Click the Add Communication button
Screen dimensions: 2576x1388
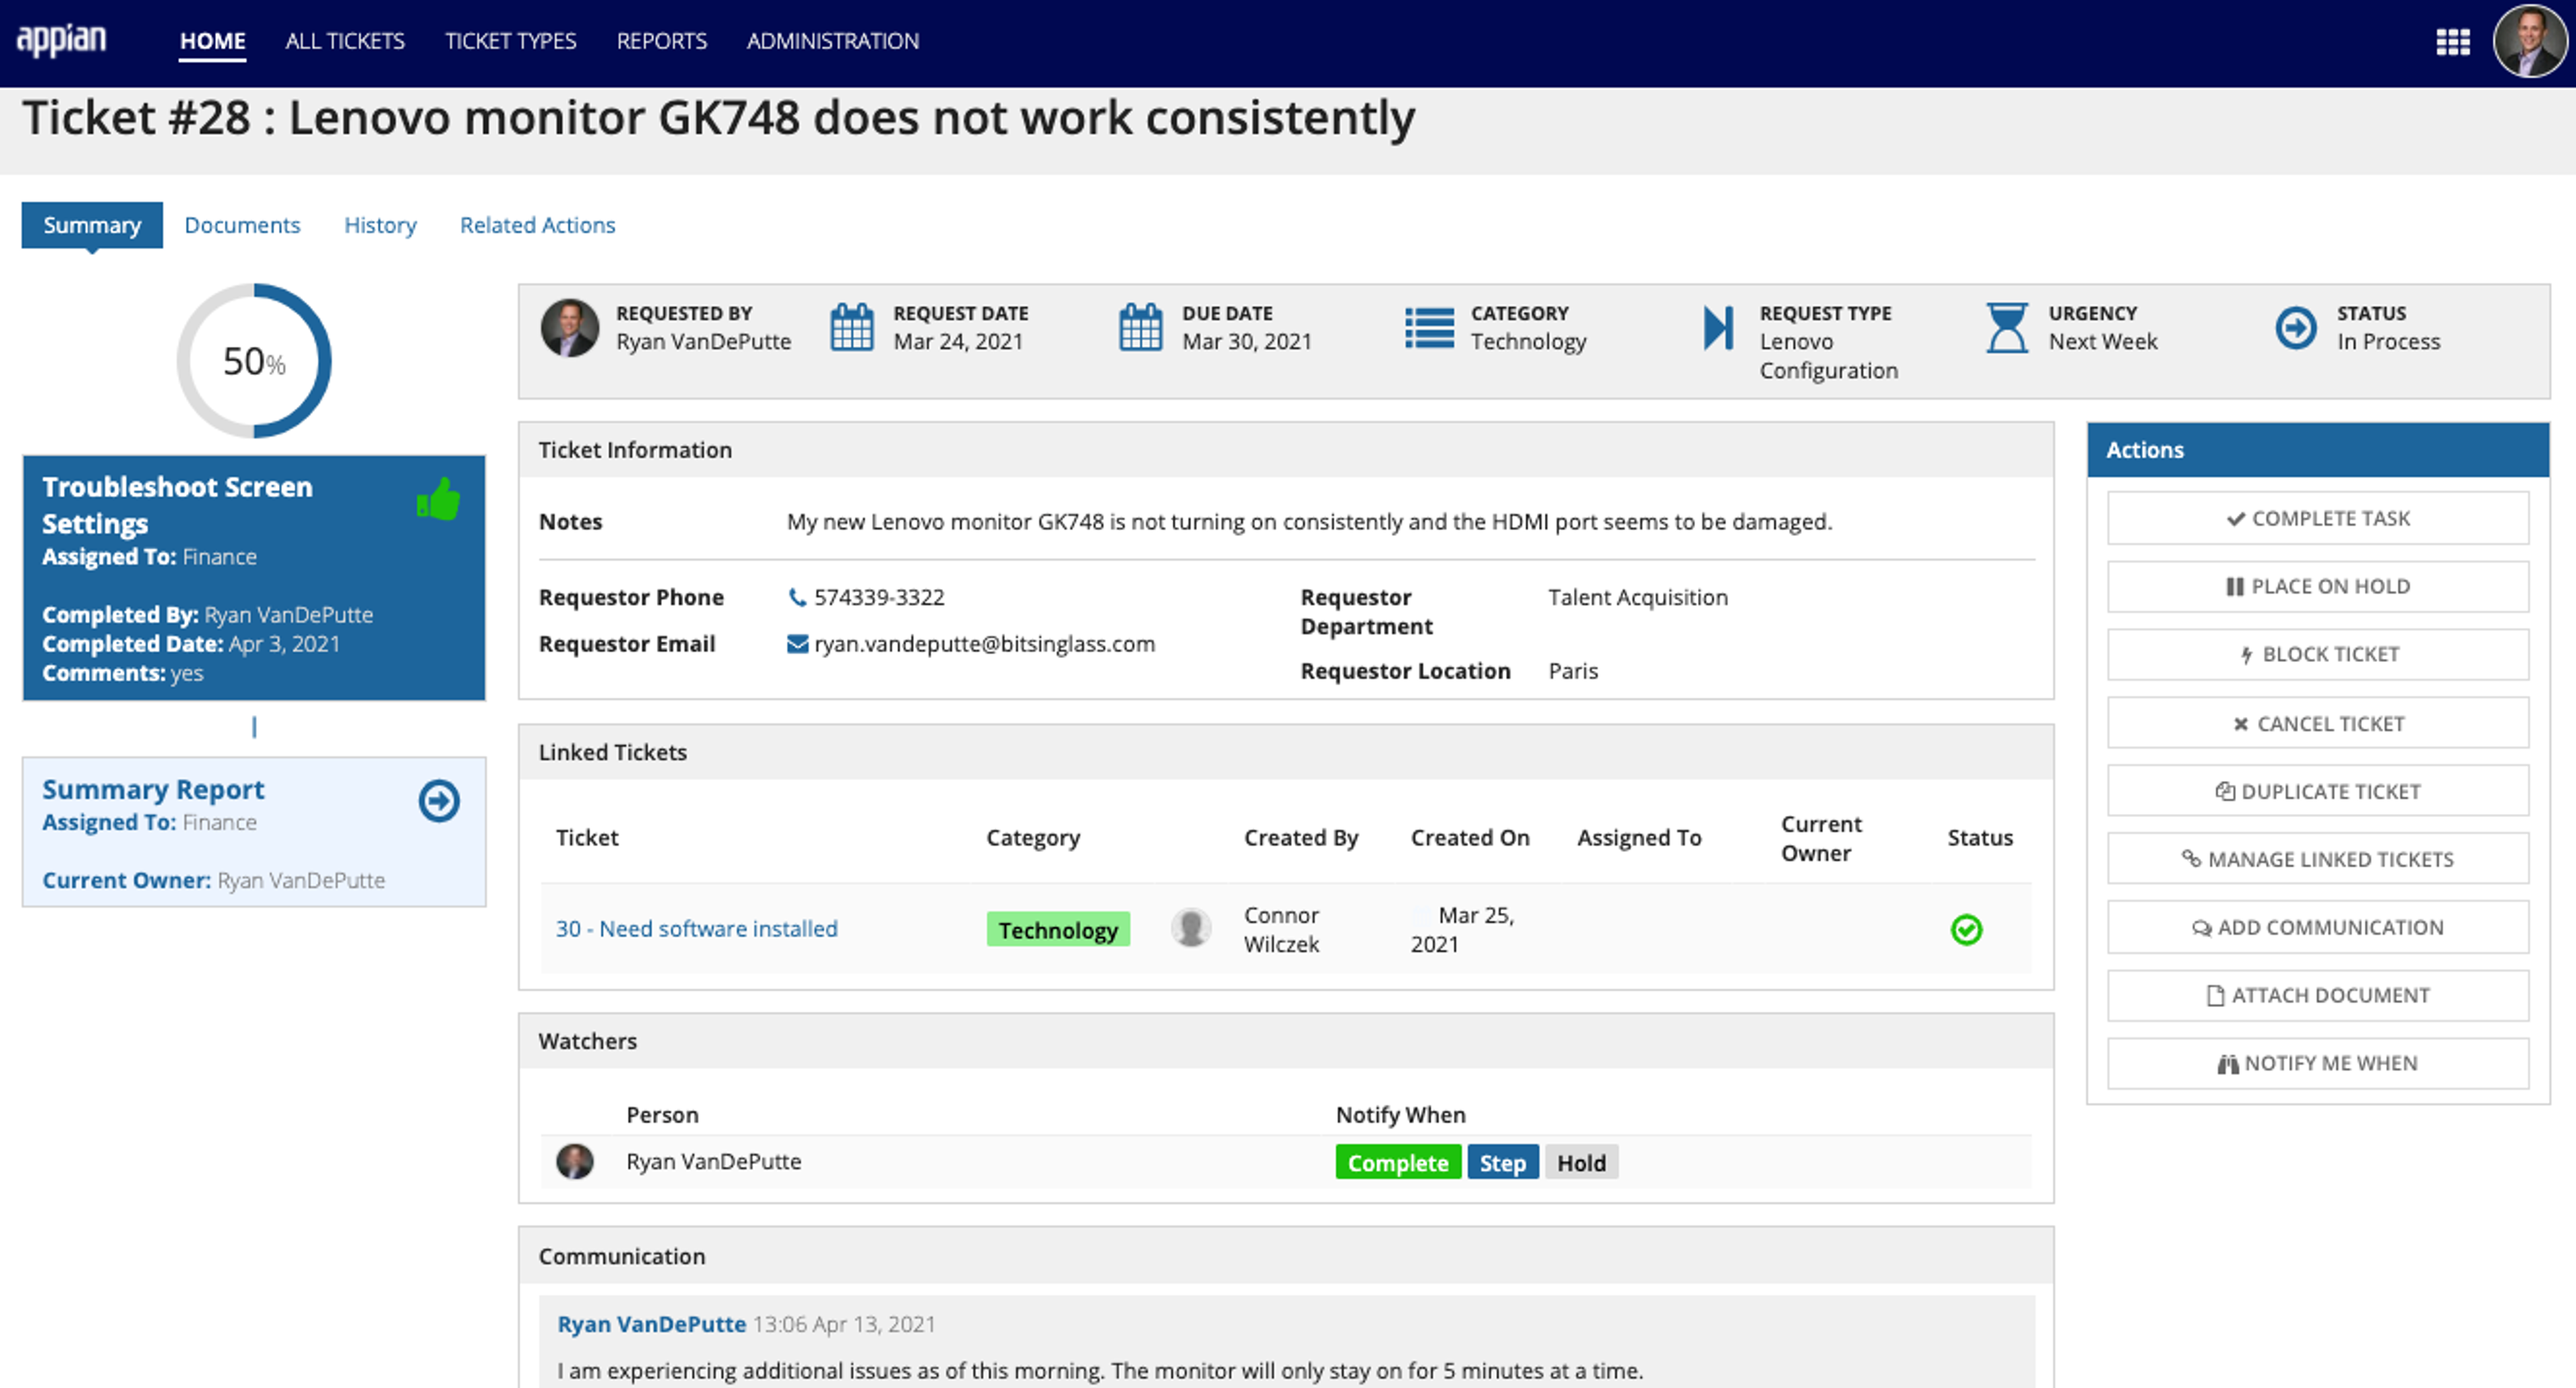[2318, 927]
